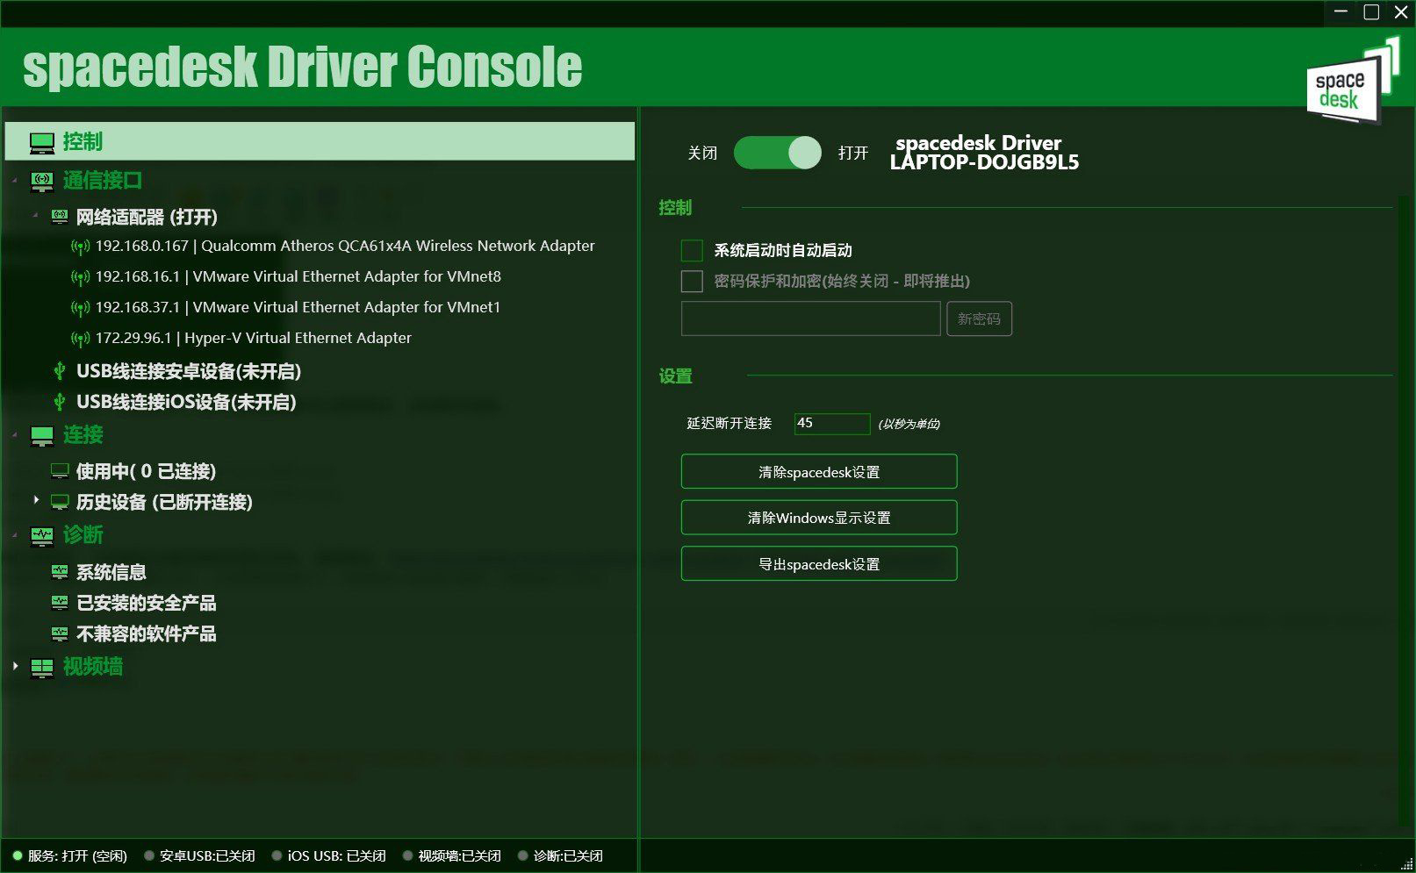This screenshot has width=1416, height=873.
Task: Click the 连接 monitor icon
Action: click(41, 436)
